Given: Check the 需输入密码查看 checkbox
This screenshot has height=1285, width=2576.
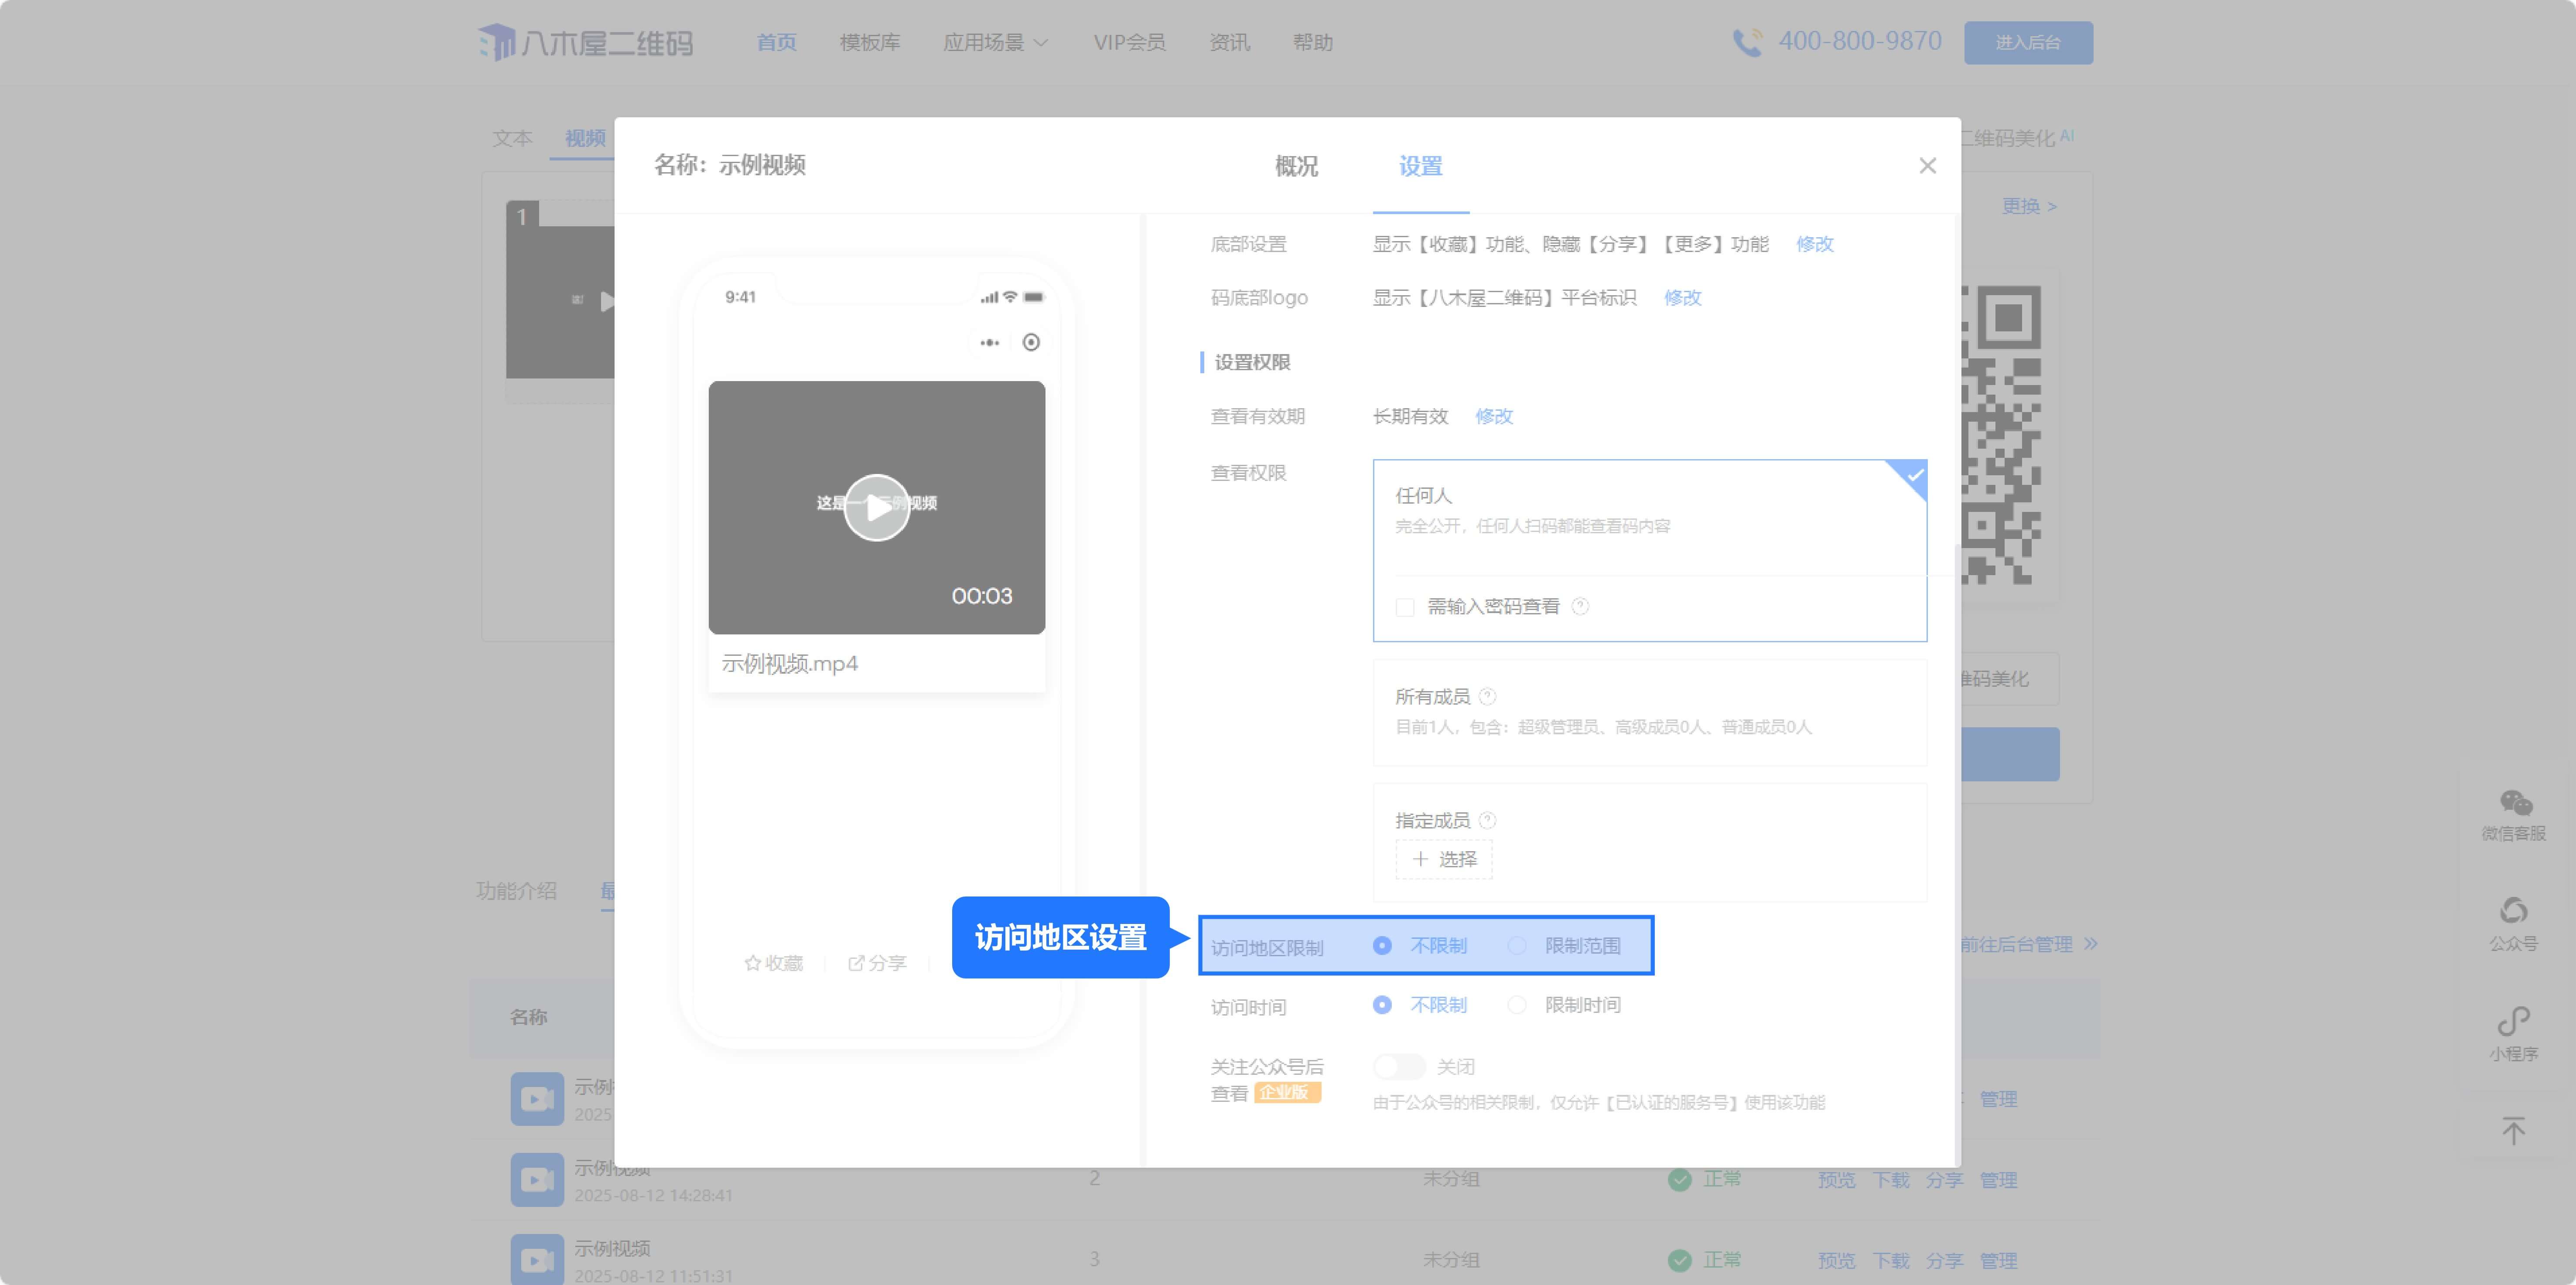Looking at the screenshot, I should pyautogui.click(x=1405, y=607).
